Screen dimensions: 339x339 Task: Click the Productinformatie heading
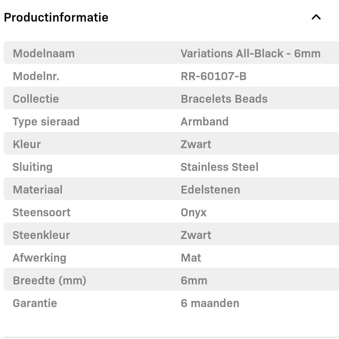click(56, 17)
